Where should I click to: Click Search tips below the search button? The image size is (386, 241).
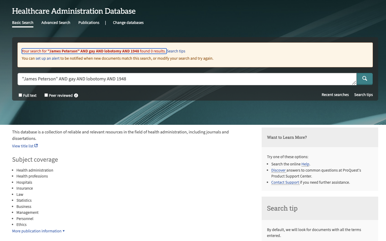click(363, 95)
